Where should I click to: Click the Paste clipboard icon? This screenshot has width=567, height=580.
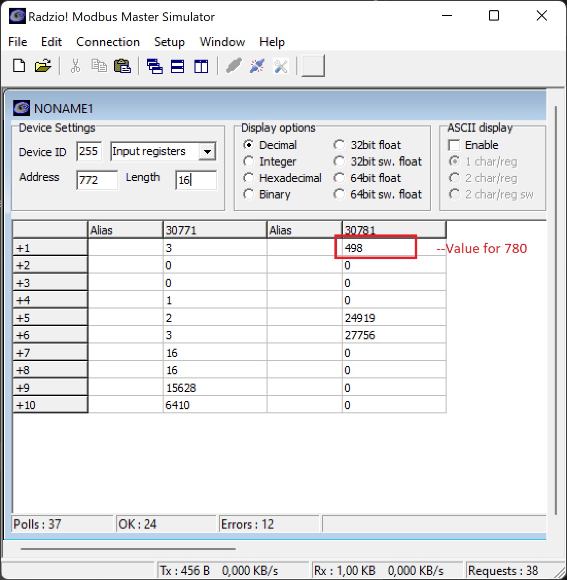click(x=122, y=66)
